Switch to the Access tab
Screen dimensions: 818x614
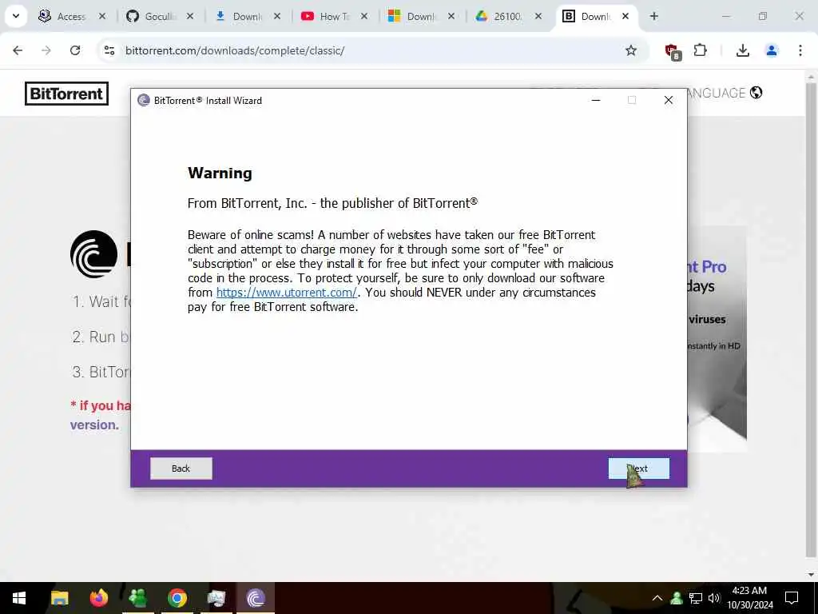(70, 16)
